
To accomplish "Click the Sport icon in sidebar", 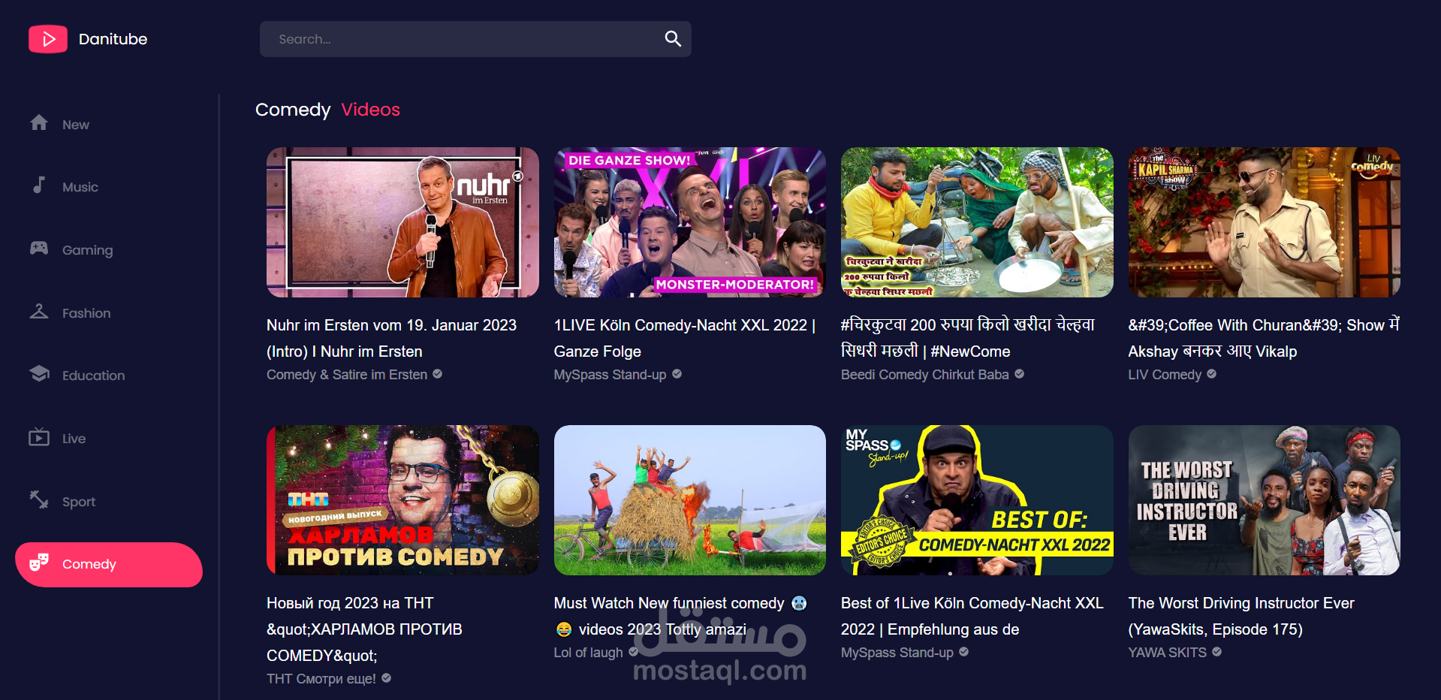I will 39,499.
